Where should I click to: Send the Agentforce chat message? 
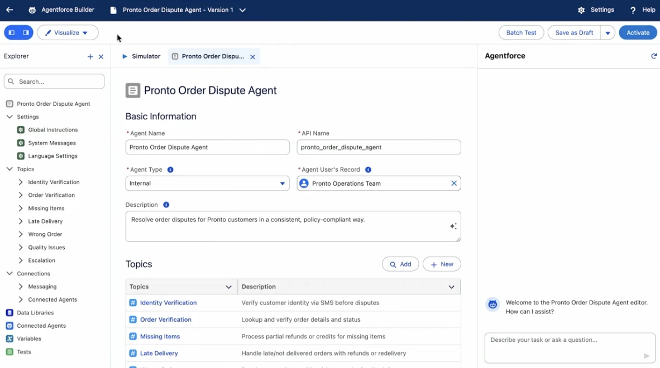[646, 356]
